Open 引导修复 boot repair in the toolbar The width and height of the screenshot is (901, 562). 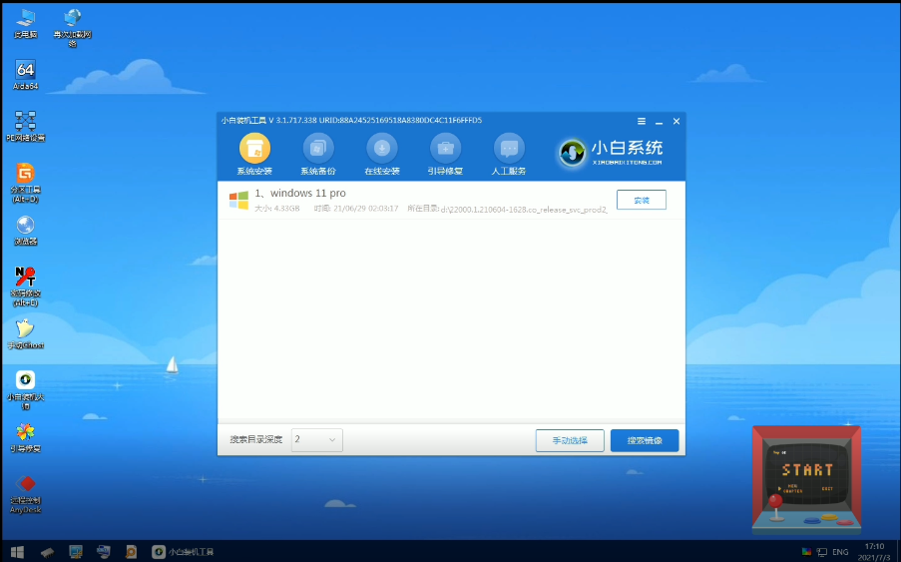point(445,153)
